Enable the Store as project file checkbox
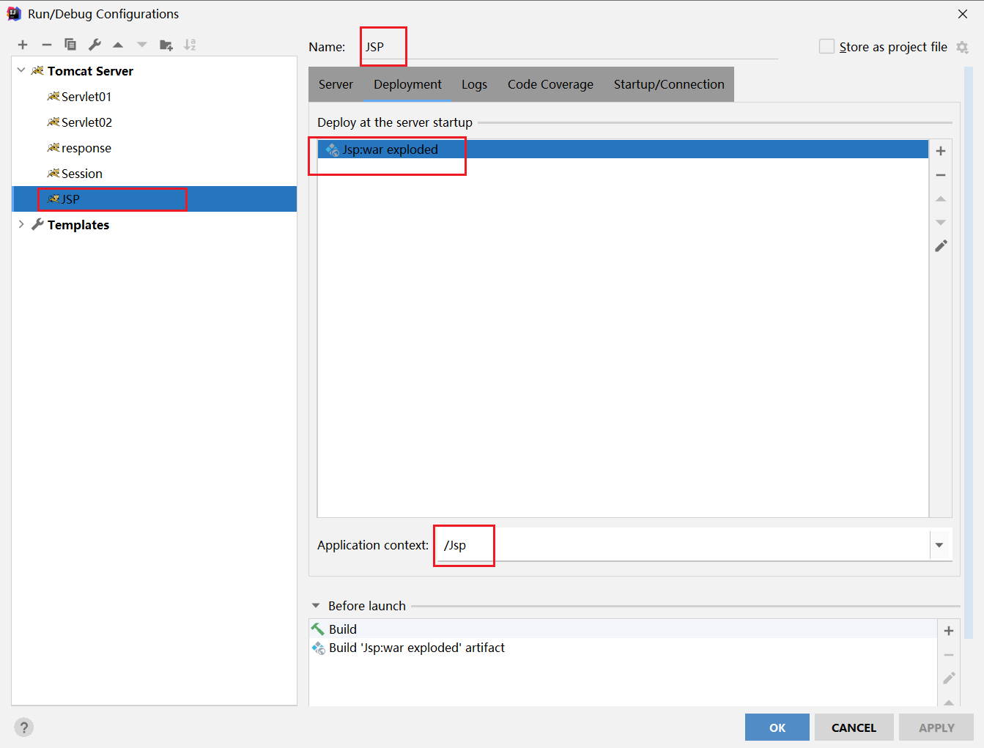The height and width of the screenshot is (748, 984). pyautogui.click(x=826, y=47)
